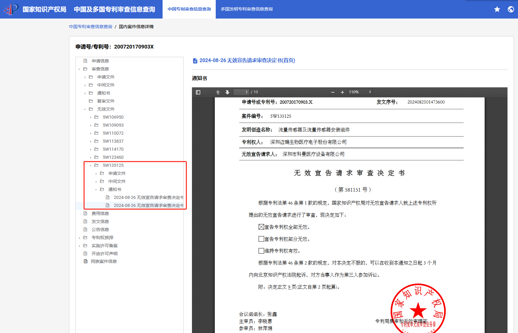Expand the 5W106950 folder

coord(91,117)
